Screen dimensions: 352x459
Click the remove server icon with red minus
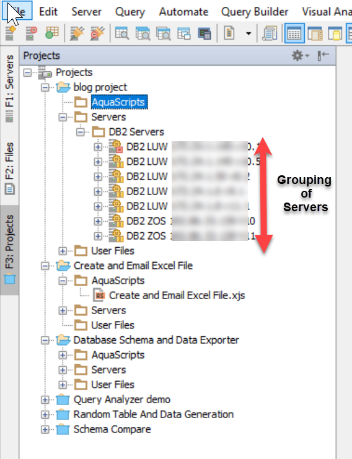[32, 33]
